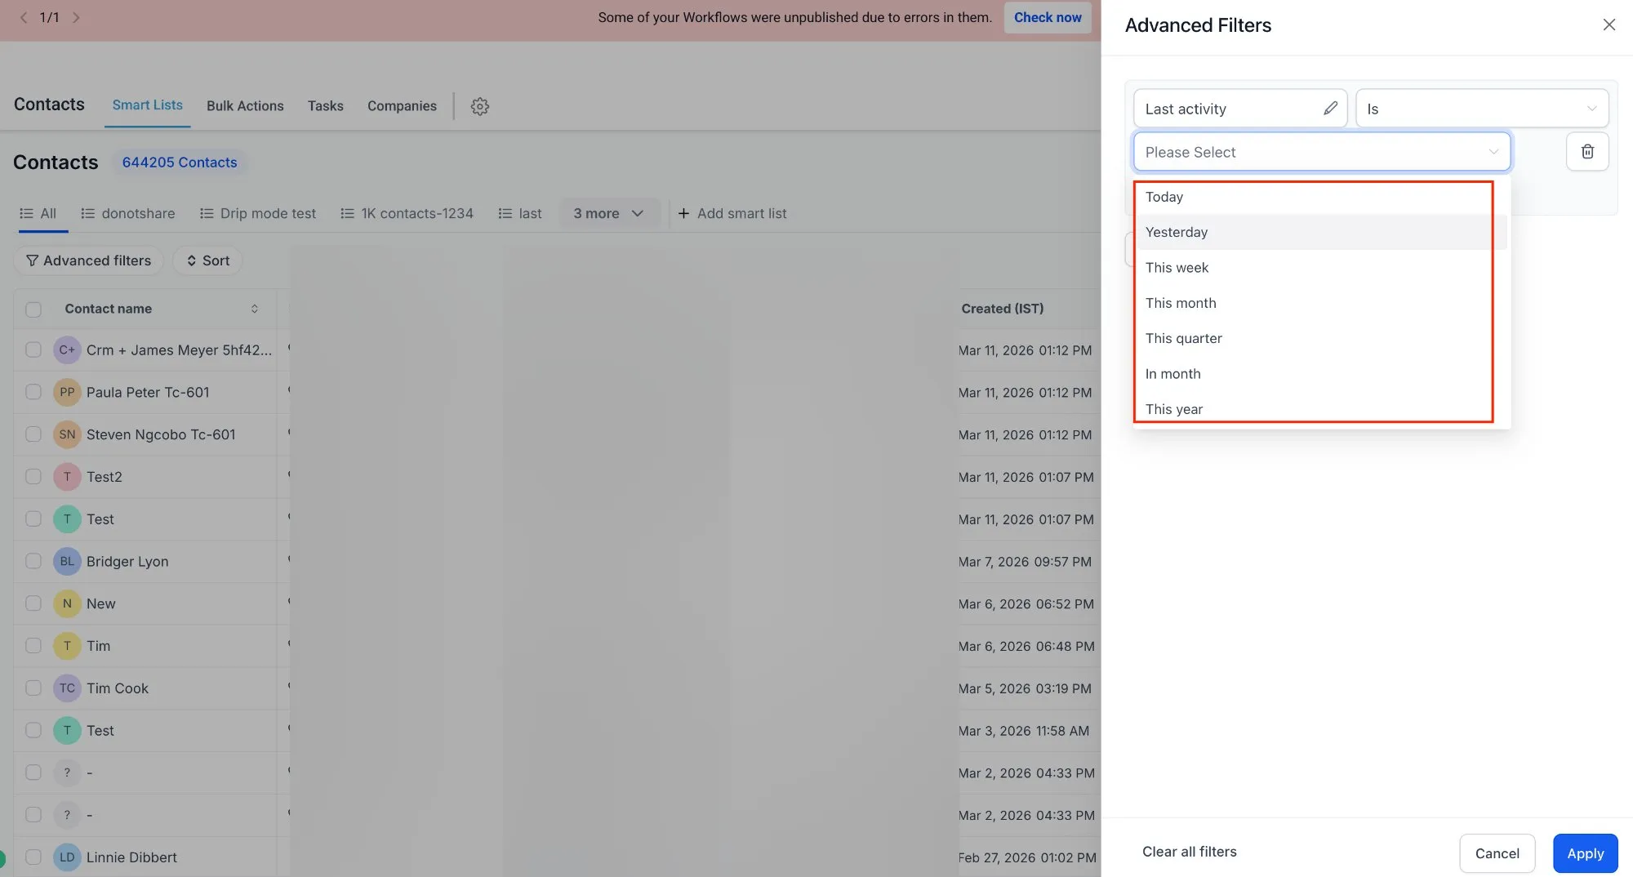Select This quarter from the options list

(1183, 338)
